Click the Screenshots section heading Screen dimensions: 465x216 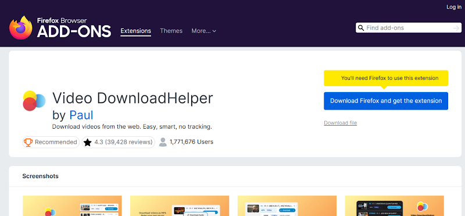(x=40, y=176)
